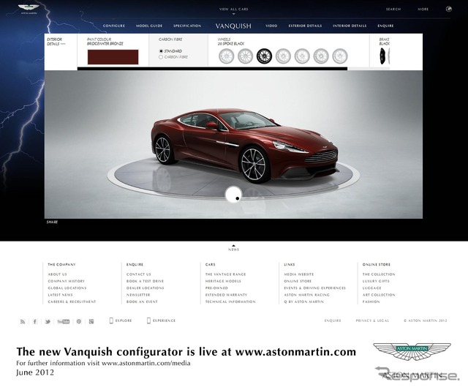Viewport: 468px width, 390px height.
Task: Open the YouTube social icon
Action: pos(64,321)
